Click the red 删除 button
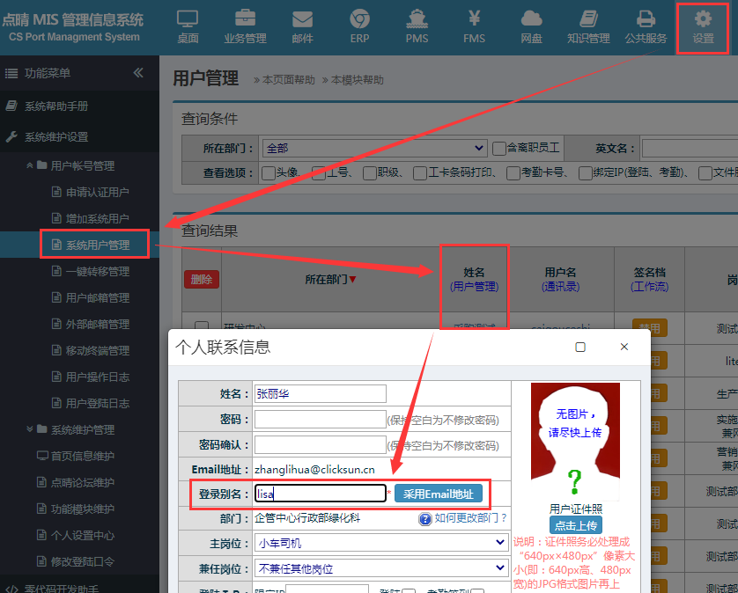This screenshot has height=593, width=738. tap(202, 279)
